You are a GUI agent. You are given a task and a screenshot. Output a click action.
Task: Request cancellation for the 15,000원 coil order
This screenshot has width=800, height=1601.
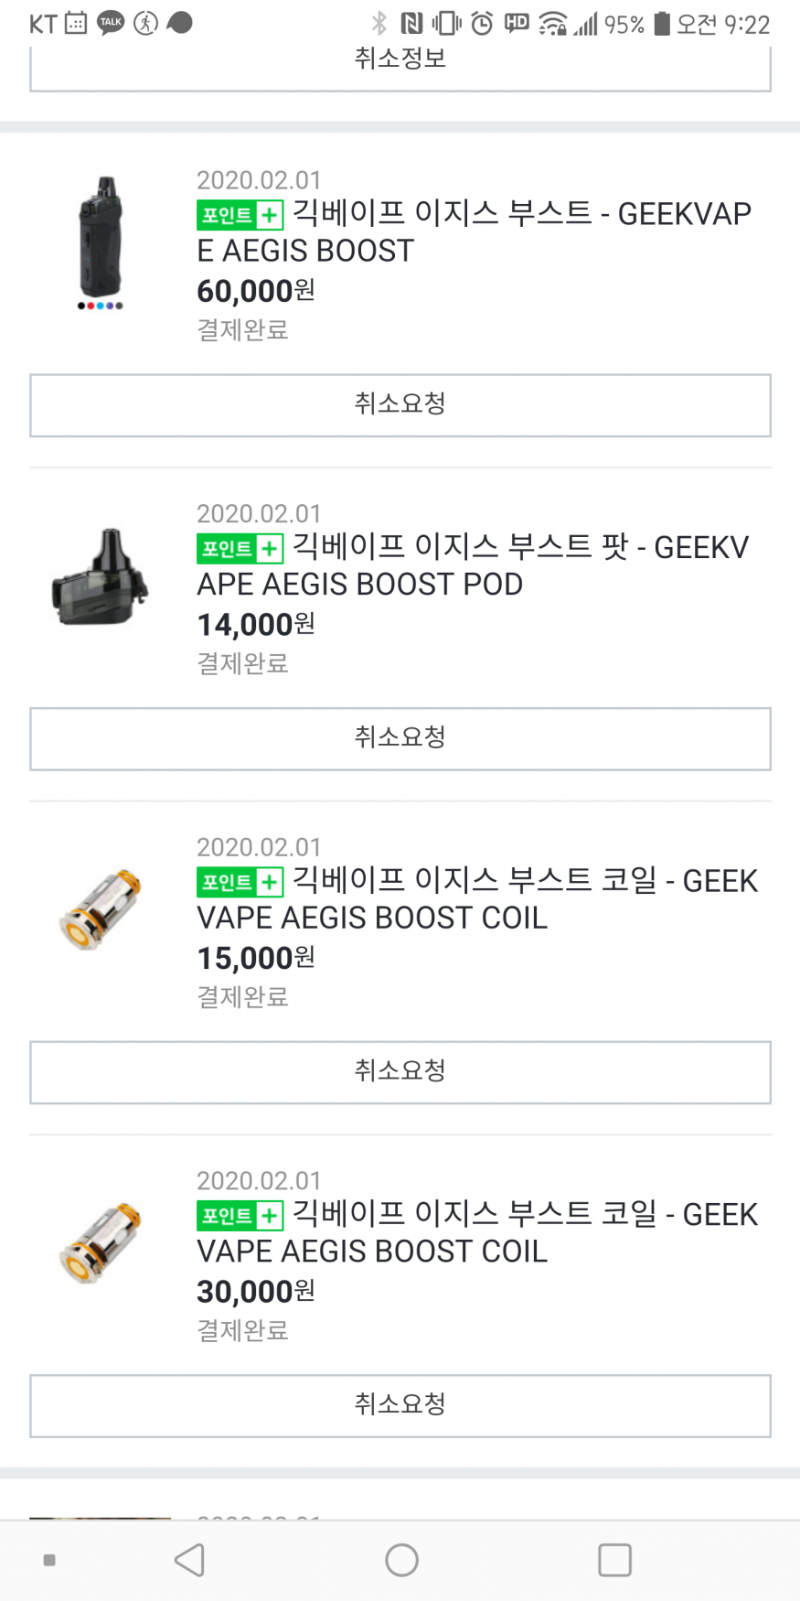(400, 1071)
